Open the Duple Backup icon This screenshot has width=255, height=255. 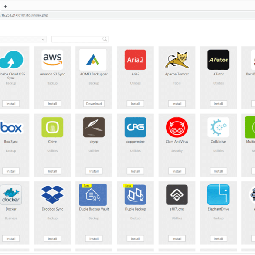coord(135,195)
